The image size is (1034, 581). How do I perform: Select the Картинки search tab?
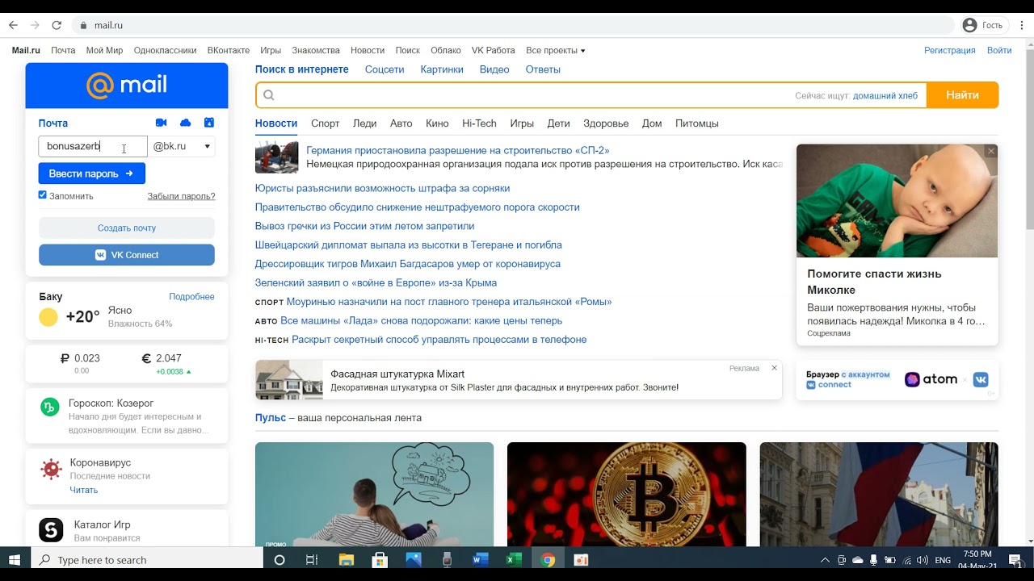tap(442, 69)
